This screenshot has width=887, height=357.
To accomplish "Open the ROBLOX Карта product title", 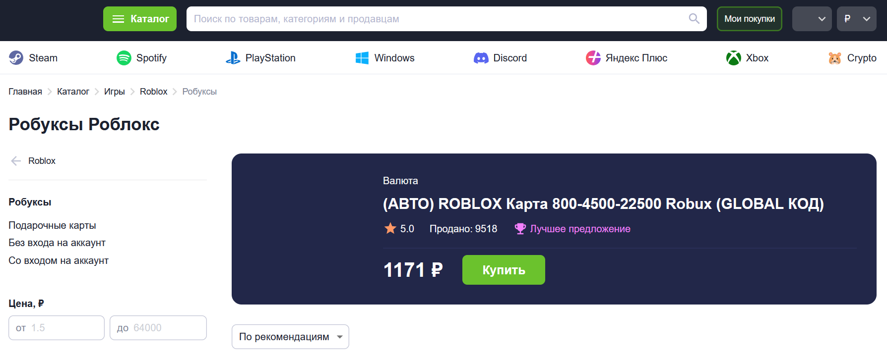I will pos(603,204).
